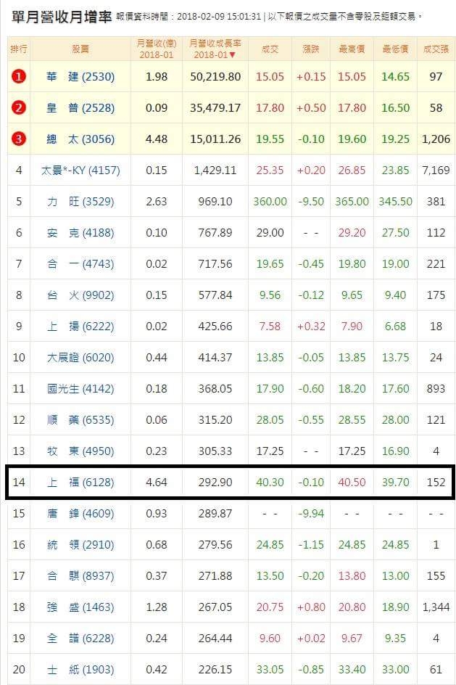This screenshot has width=456, height=685.
Task: Open stock link 力旺 (3529)
Action: (80, 202)
